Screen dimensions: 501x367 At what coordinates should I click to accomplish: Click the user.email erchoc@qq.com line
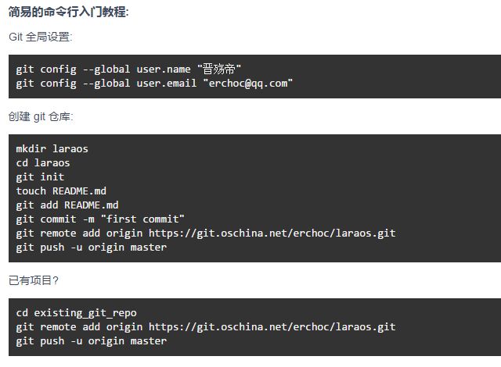click(x=154, y=84)
